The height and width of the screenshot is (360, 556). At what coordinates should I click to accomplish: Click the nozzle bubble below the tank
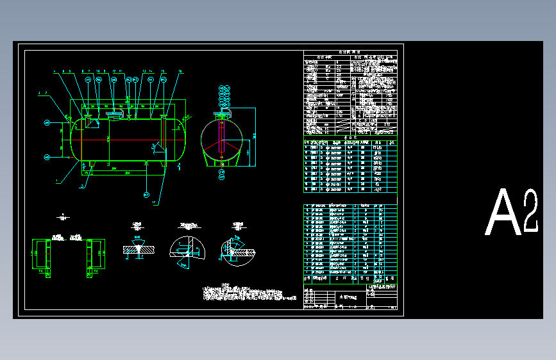[x=146, y=195]
